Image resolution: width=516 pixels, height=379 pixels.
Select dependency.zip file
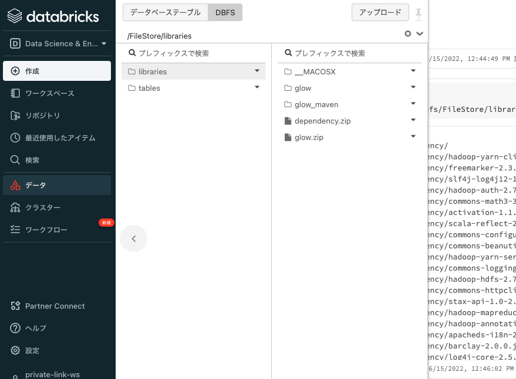point(349,121)
